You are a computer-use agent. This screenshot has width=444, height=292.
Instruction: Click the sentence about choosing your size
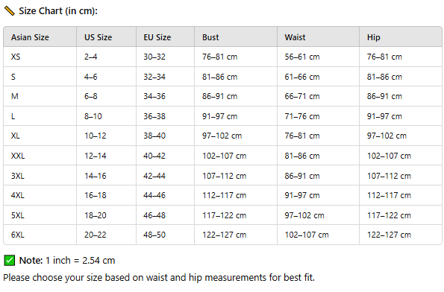coord(159,278)
